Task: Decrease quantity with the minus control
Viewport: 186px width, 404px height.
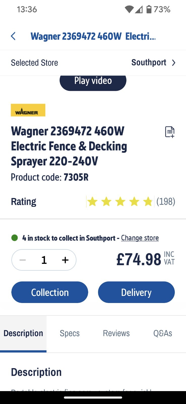Action: pyautogui.click(x=22, y=260)
